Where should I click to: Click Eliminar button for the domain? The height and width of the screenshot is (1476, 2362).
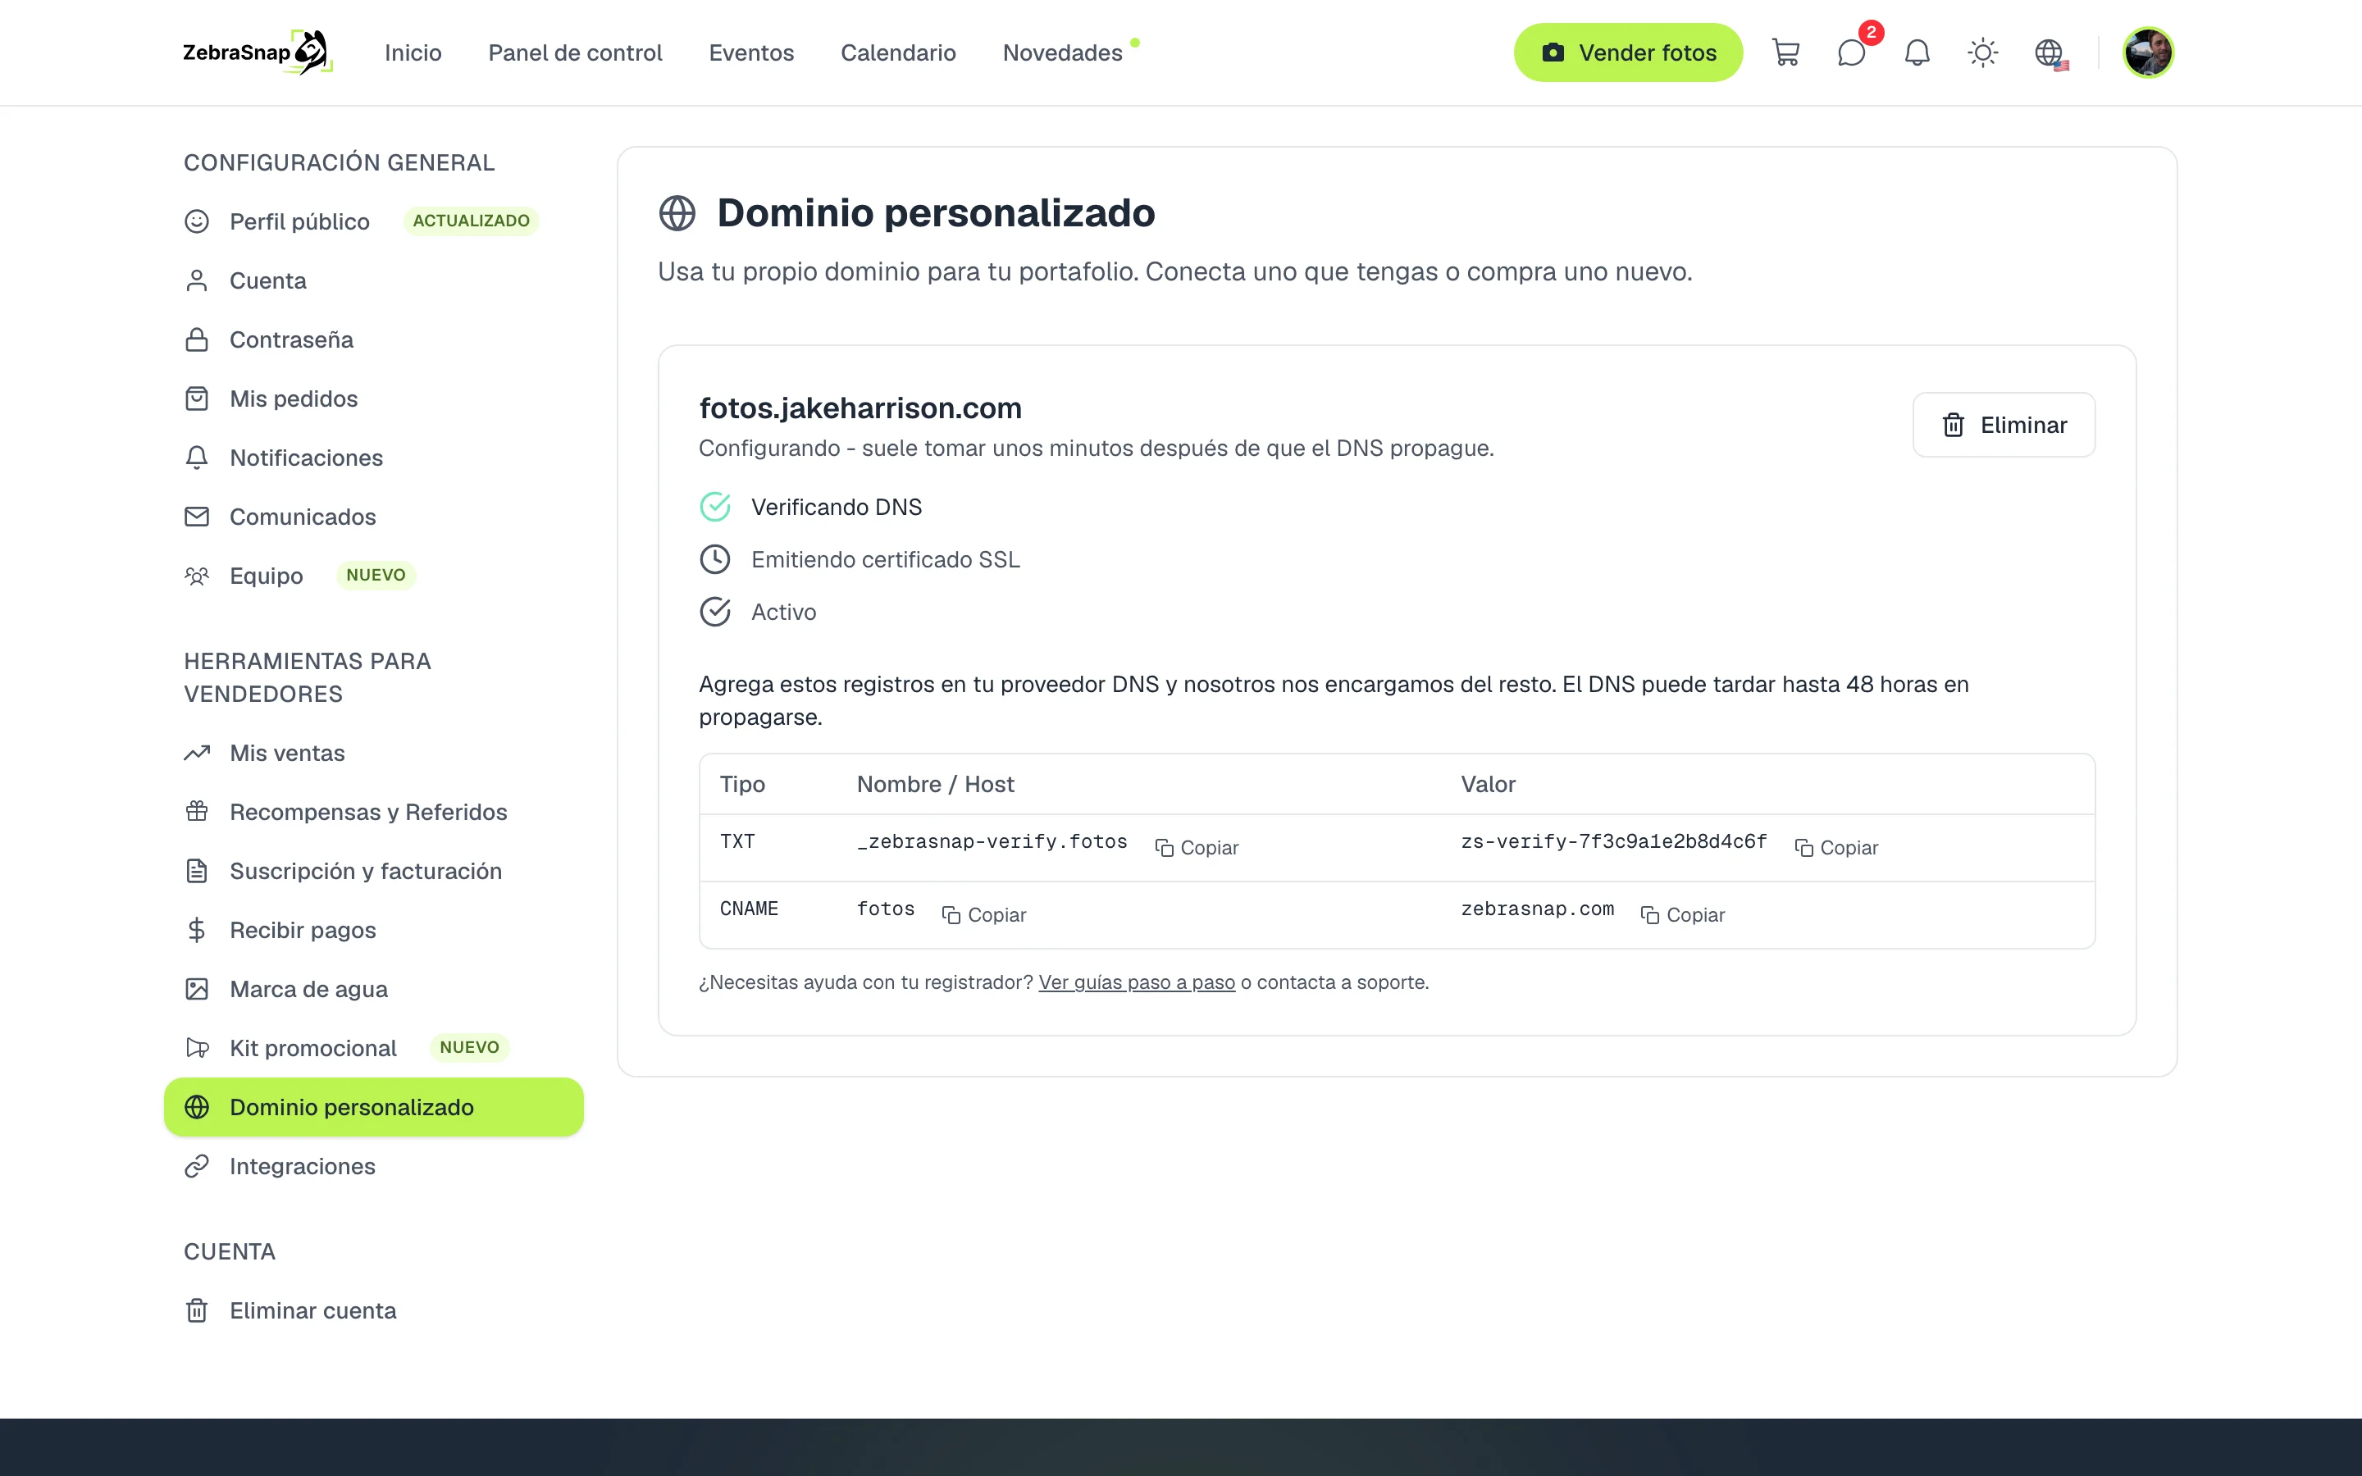click(2003, 426)
